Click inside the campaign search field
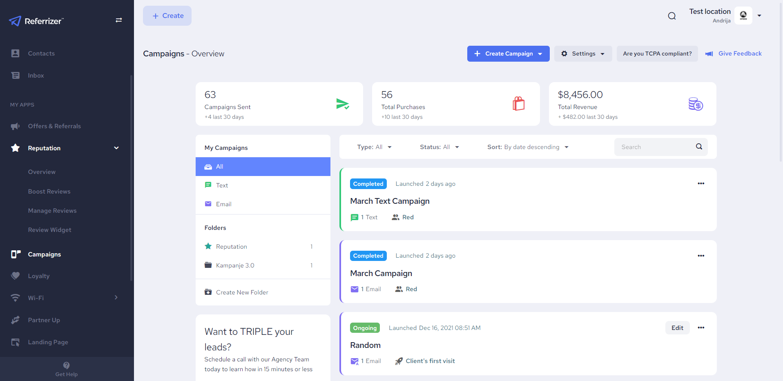Viewport: 783px width, 381px height. pyautogui.click(x=654, y=147)
